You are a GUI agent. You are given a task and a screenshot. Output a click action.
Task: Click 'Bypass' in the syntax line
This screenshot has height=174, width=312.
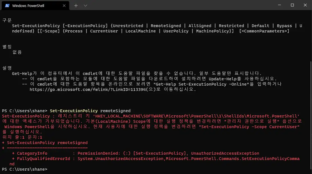[x=284, y=26]
